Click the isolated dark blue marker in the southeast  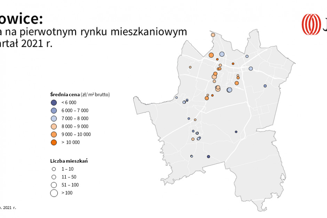coord(236,132)
